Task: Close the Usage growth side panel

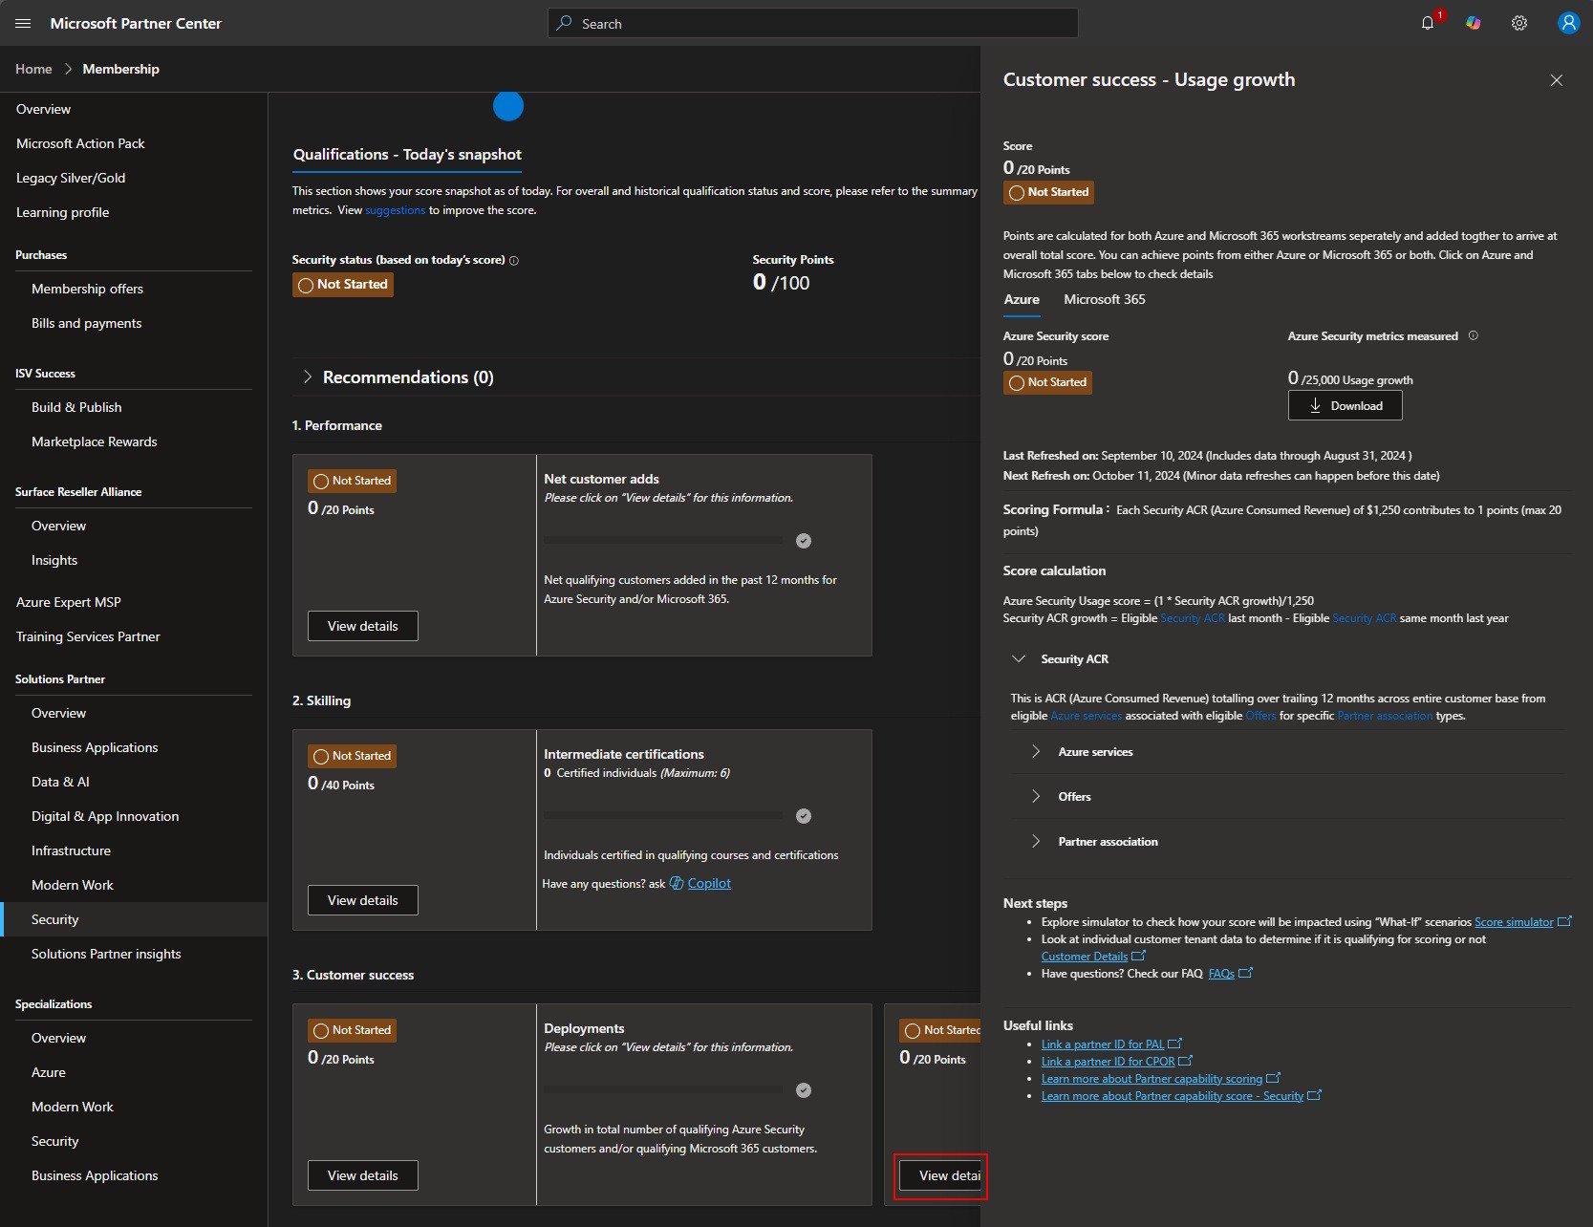Action: click(x=1557, y=80)
